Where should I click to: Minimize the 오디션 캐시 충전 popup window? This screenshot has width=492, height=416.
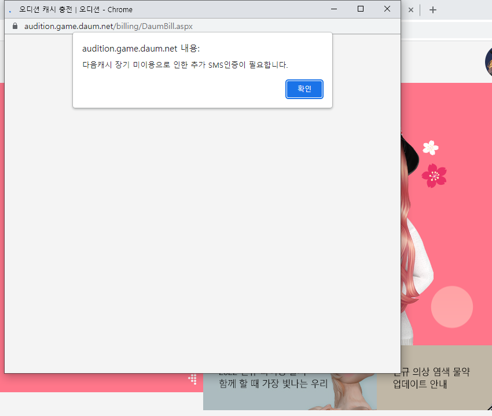click(x=334, y=9)
